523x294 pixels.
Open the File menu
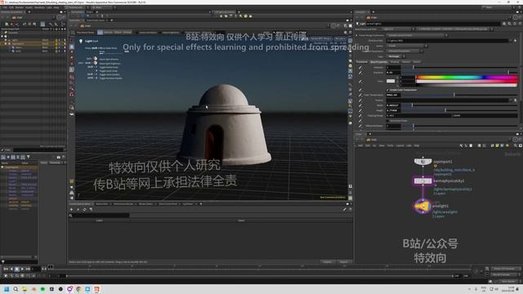pyautogui.click(x=4, y=7)
